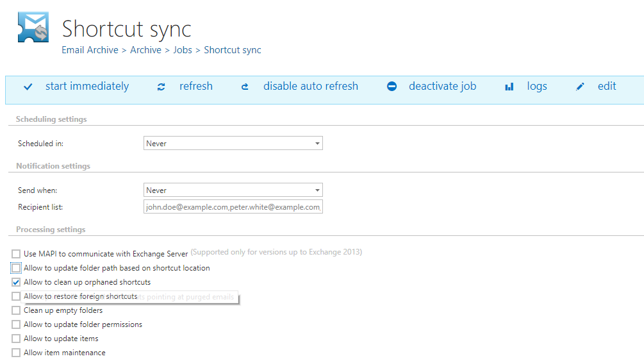Click the refresh arrows icon
Screen dimensions: 644x361
[161, 87]
